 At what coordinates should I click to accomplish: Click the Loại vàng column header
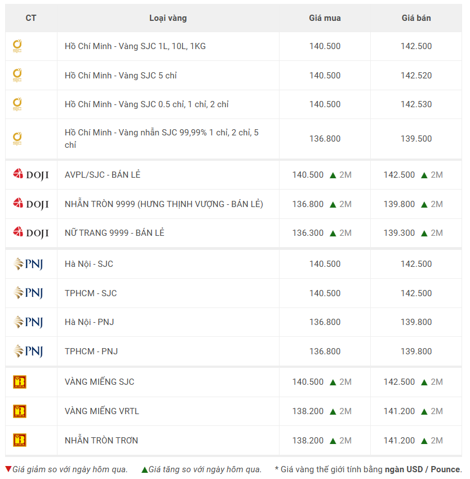click(168, 18)
